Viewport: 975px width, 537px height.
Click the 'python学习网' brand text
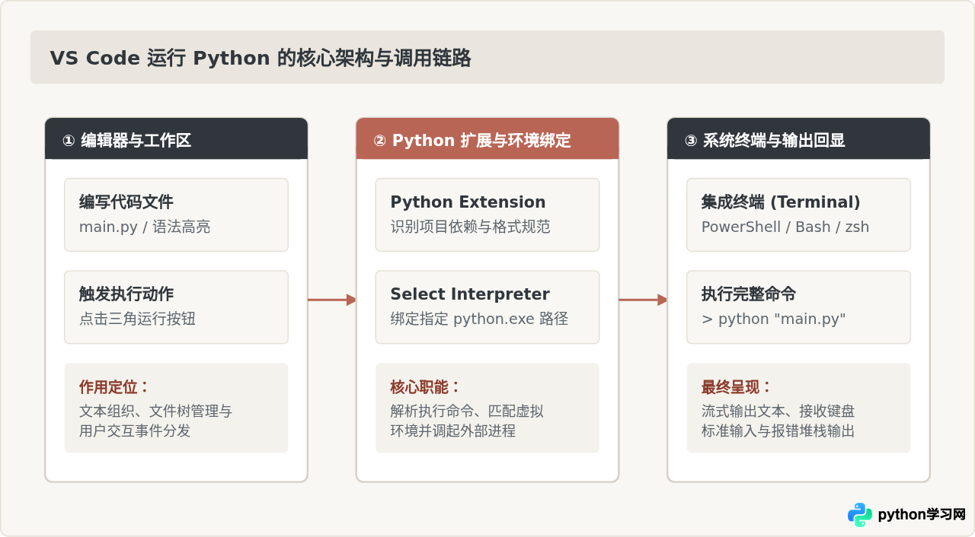(x=922, y=515)
